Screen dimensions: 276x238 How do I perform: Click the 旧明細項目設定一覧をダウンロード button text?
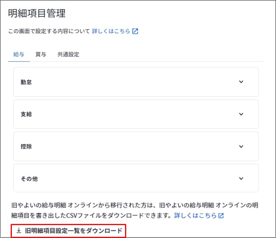click(x=74, y=230)
